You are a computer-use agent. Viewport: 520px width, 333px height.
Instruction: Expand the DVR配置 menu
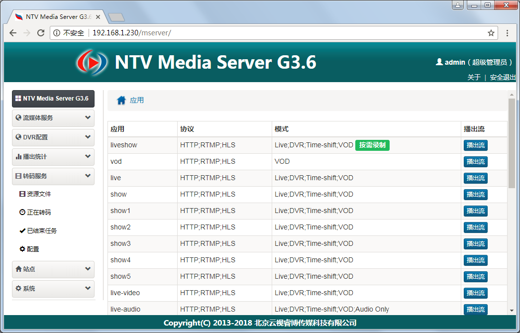click(53, 137)
